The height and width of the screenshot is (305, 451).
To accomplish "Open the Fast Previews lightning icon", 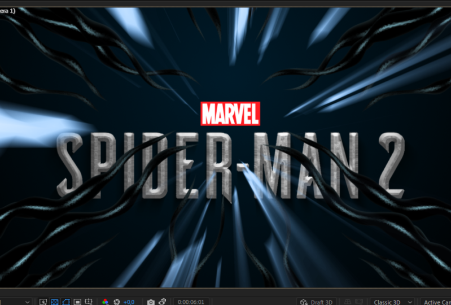I will [x=43, y=302].
